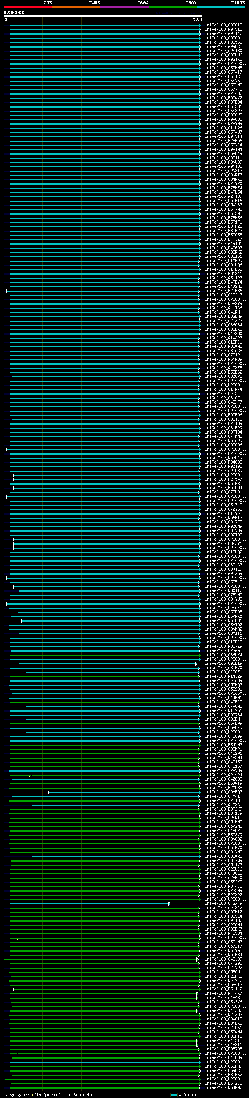Click the label UniRef100_B9I4Y2
249x1098 pixels.
pyautogui.click(x=223, y=98)
